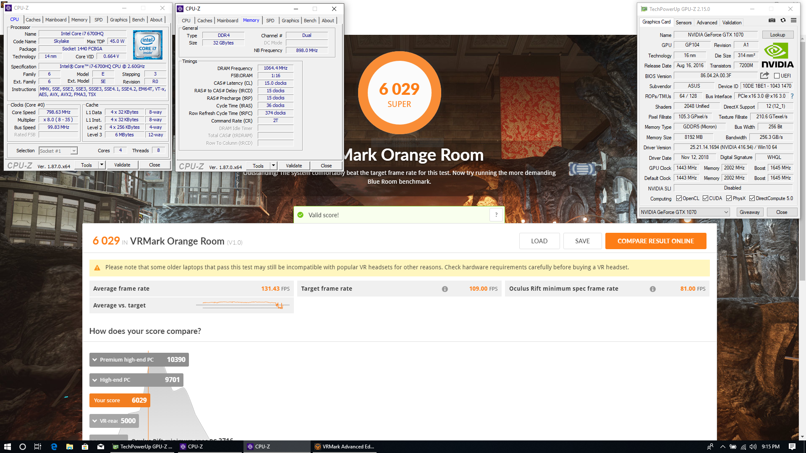Screen dimensions: 806x453
Task: Open Bench tab in the CPU-Z Memory window
Action: (x=310, y=21)
